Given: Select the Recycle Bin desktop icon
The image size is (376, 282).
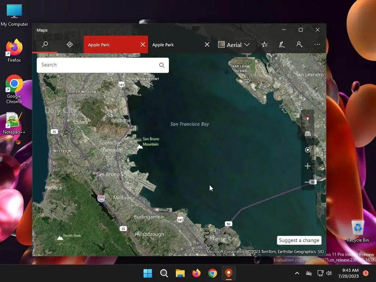Looking at the screenshot, I should (358, 231).
